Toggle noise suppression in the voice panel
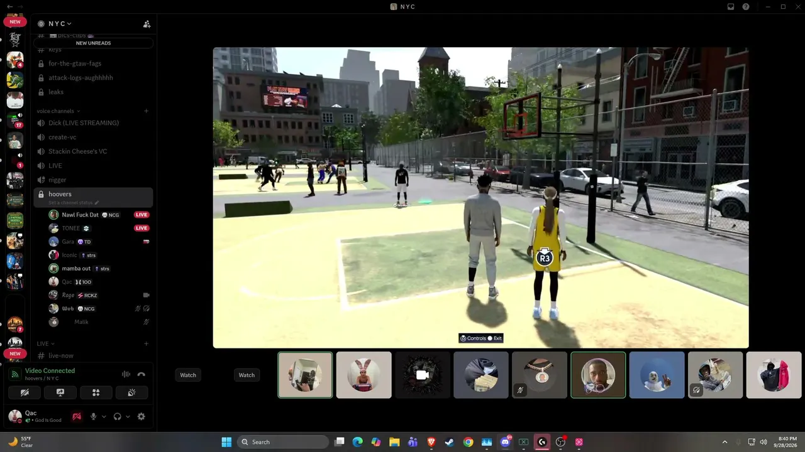The height and width of the screenshot is (452, 805). tap(126, 374)
